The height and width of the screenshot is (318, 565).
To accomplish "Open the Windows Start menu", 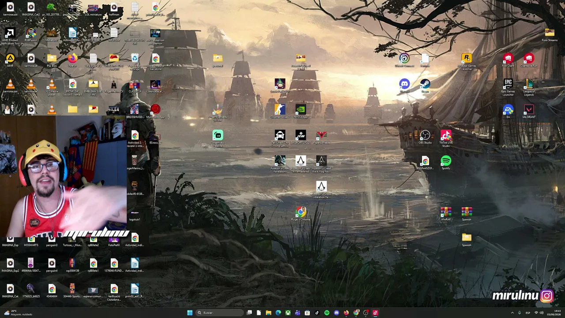I will pos(190,313).
